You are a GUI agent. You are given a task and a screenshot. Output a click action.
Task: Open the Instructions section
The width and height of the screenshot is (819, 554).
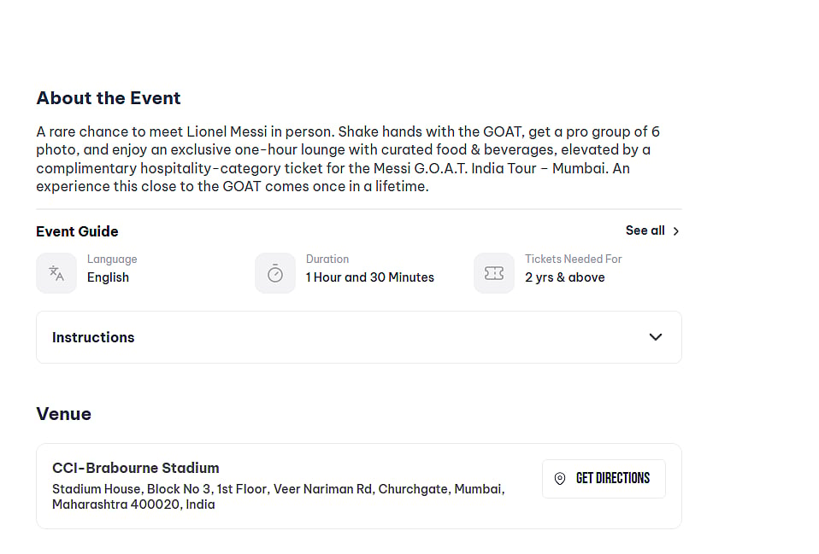click(93, 337)
